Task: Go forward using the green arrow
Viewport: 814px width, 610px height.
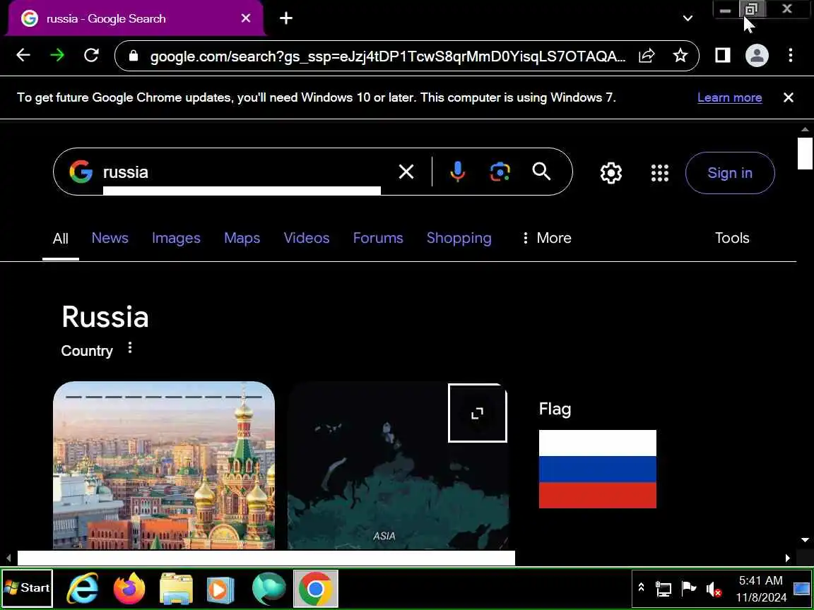Action: (x=57, y=55)
